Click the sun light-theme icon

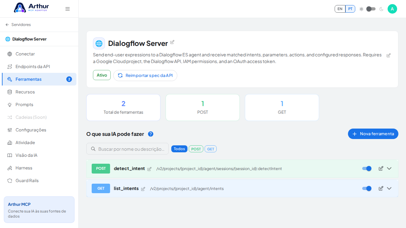pyautogui.click(x=361, y=9)
